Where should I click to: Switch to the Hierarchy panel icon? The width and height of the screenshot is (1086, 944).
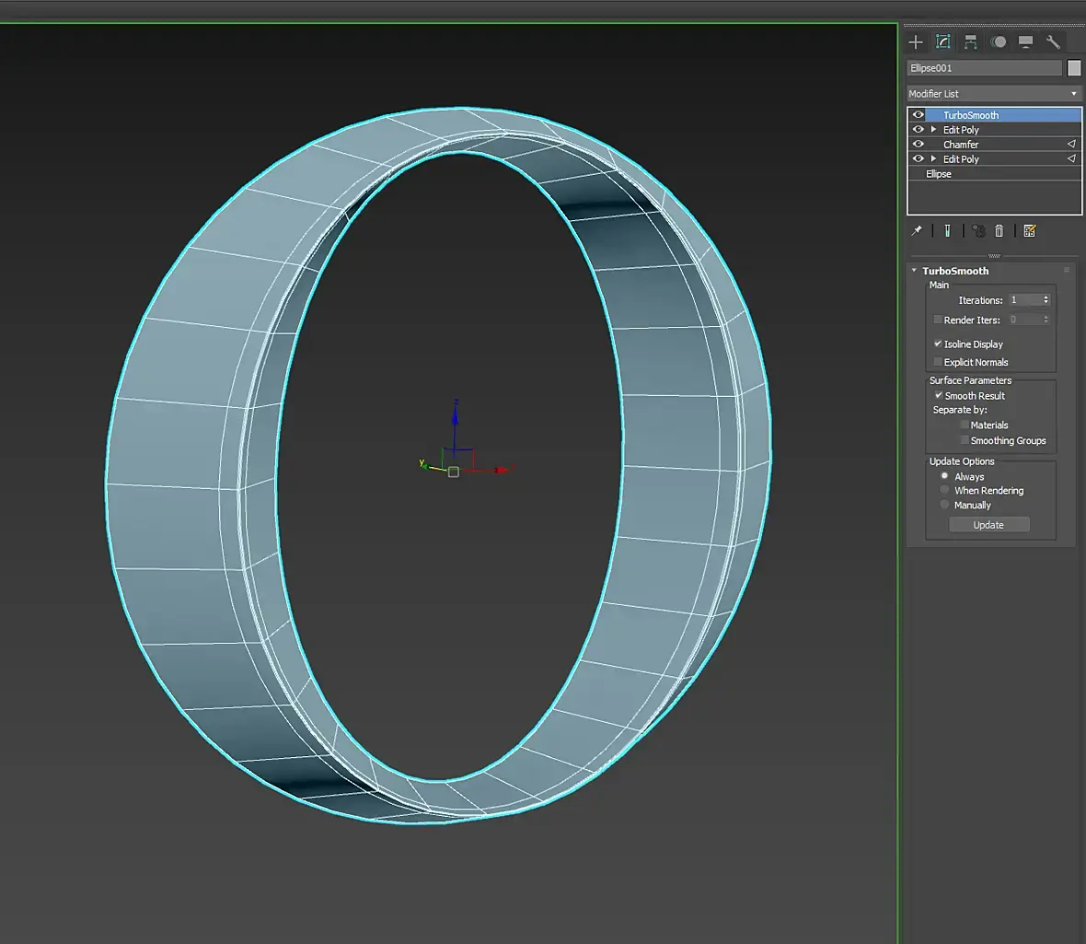click(971, 41)
